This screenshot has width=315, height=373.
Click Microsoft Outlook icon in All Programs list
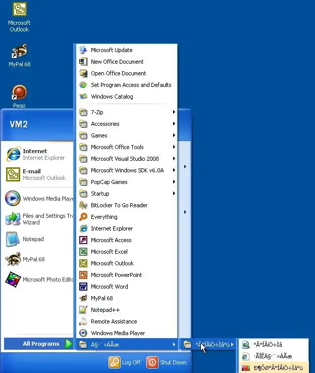(x=83, y=263)
